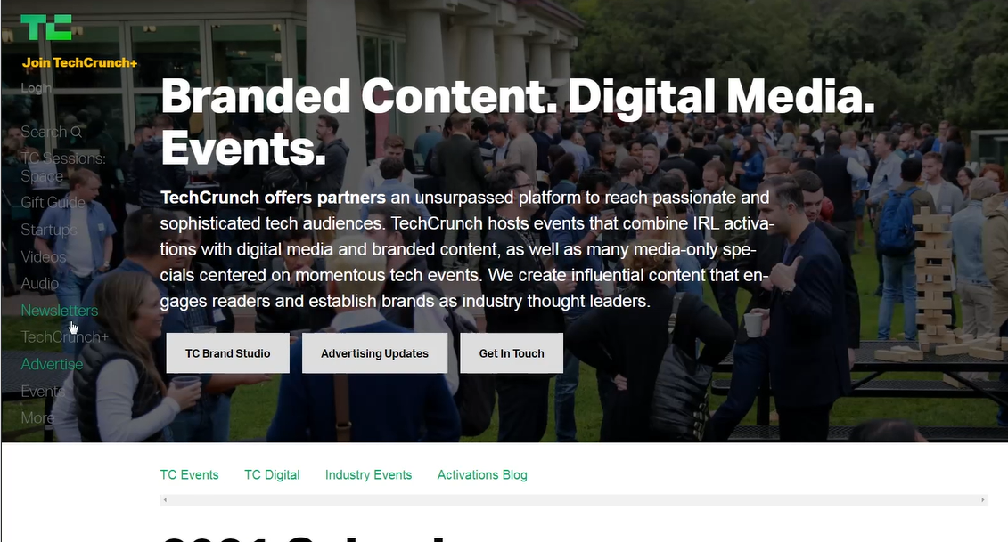Select Newsletters in sidebar
The image size is (1008, 542).
(x=59, y=311)
